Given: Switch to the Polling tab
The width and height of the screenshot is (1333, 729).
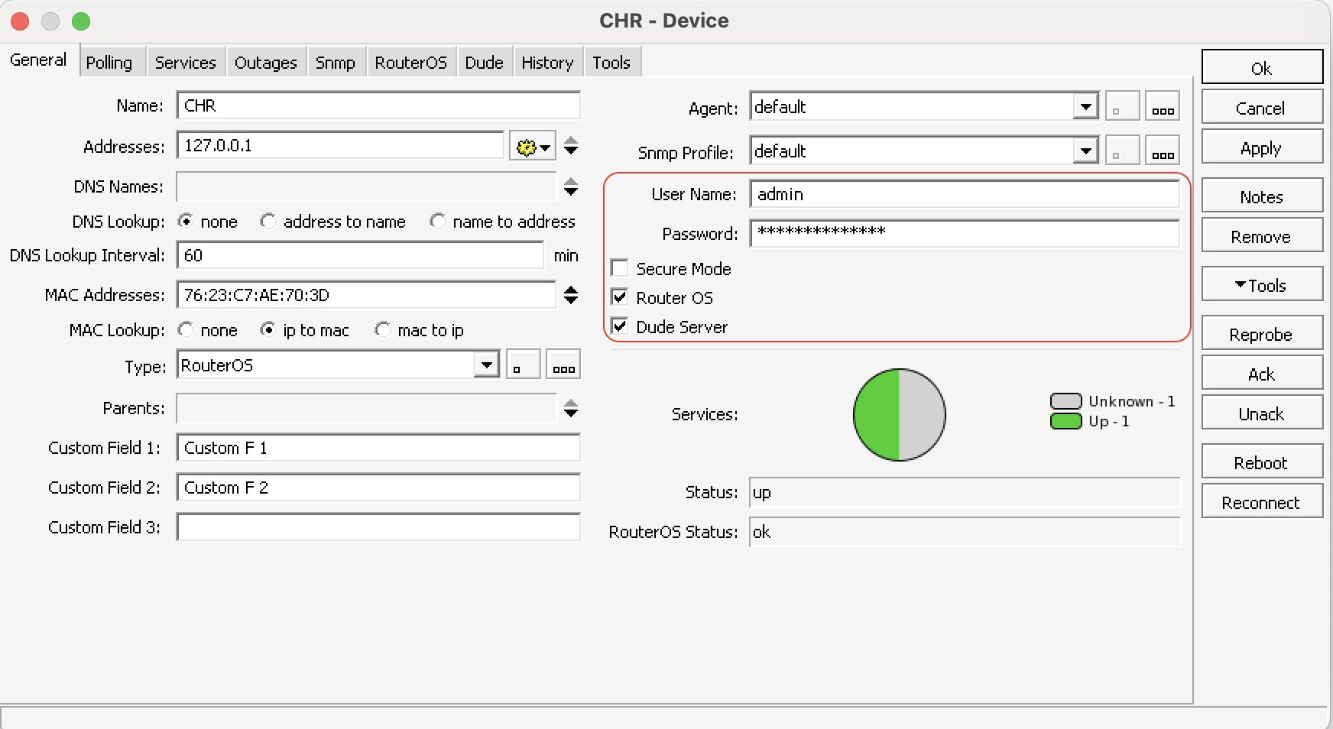Looking at the screenshot, I should (111, 61).
